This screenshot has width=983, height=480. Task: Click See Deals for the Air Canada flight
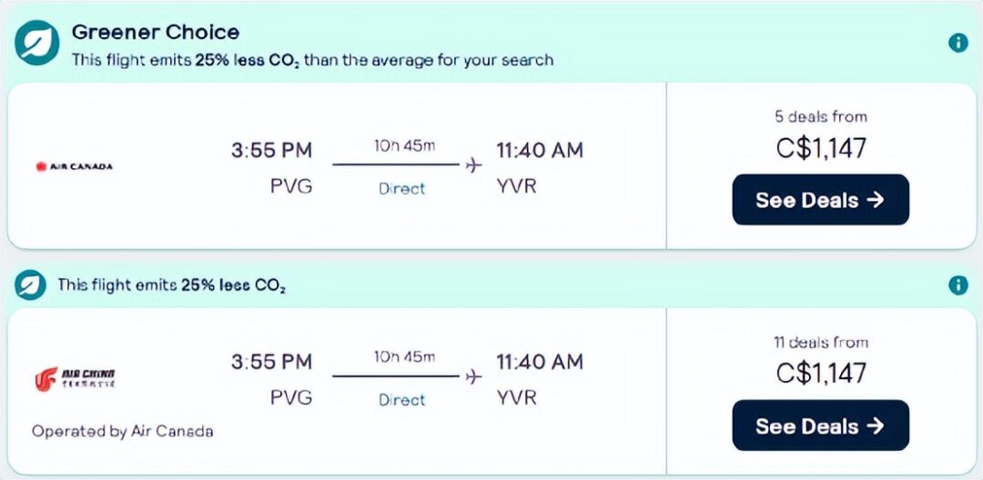[820, 200]
